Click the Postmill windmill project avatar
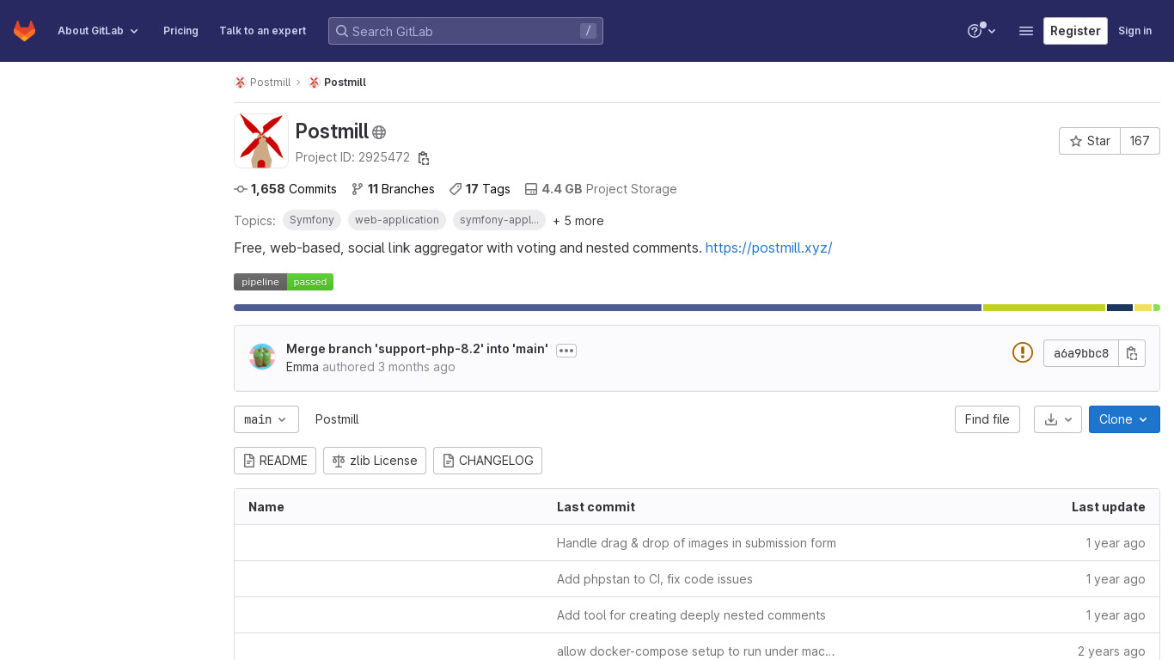 tap(261, 141)
